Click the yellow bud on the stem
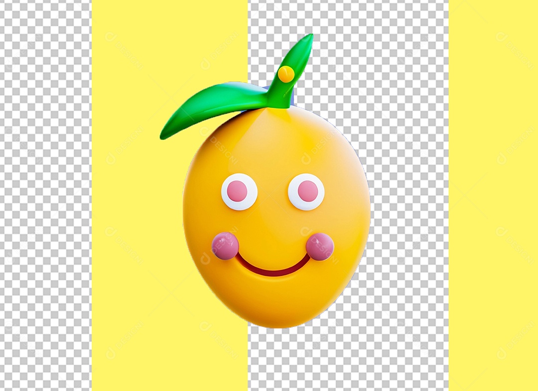 (x=285, y=74)
